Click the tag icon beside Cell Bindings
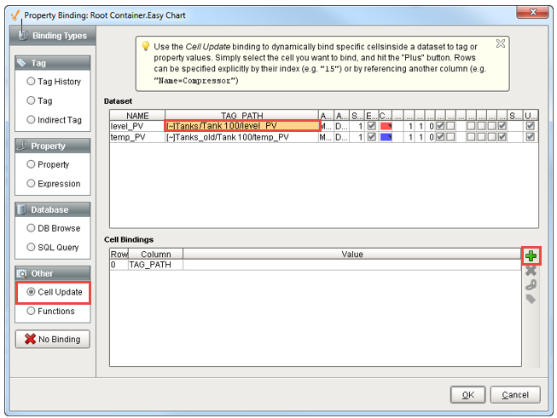The width and height of the screenshot is (557, 418). [x=531, y=299]
